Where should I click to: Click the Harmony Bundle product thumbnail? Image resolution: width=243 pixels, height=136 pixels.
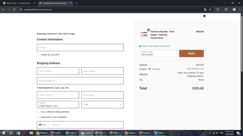click(x=144, y=35)
